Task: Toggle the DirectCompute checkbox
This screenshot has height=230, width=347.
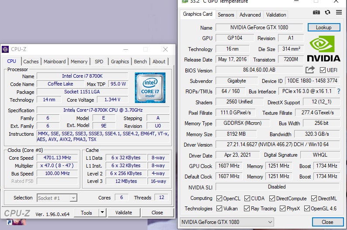Action: pyautogui.click(x=272, y=198)
